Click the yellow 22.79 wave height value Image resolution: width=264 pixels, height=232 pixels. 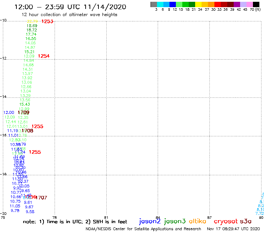pyautogui.click(x=32, y=21)
